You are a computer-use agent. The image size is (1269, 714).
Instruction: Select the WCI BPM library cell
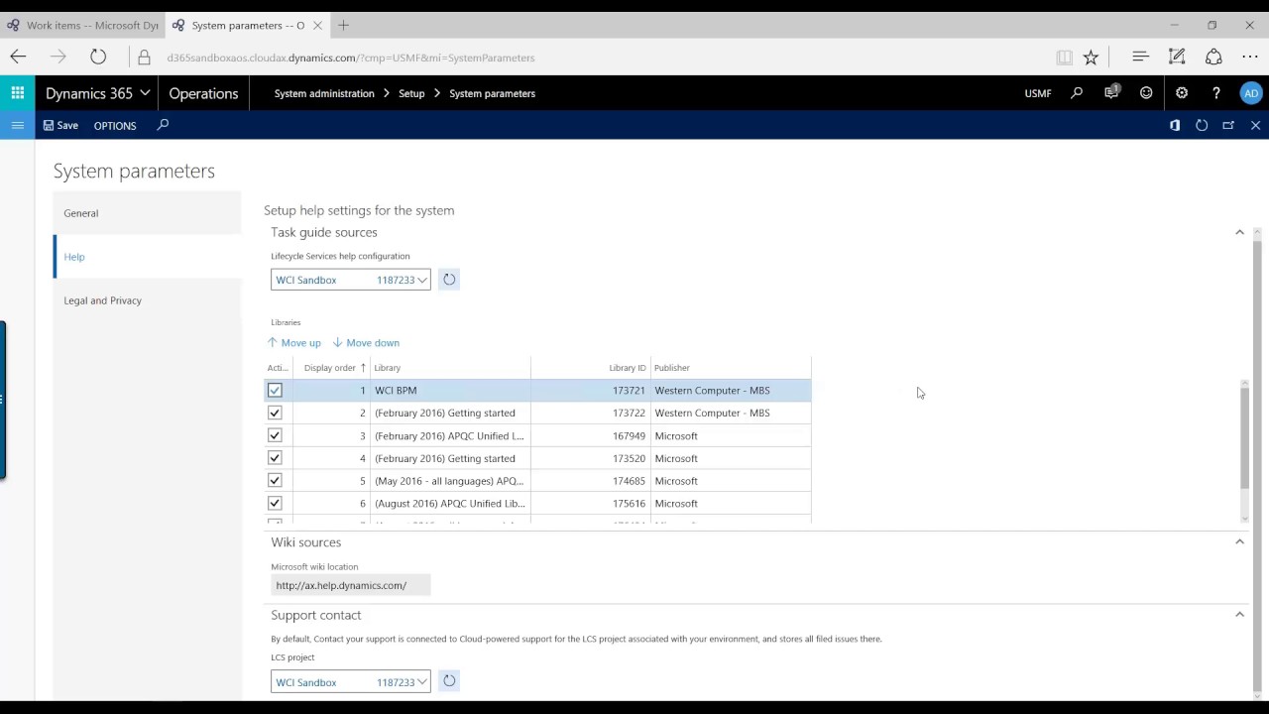pos(450,391)
